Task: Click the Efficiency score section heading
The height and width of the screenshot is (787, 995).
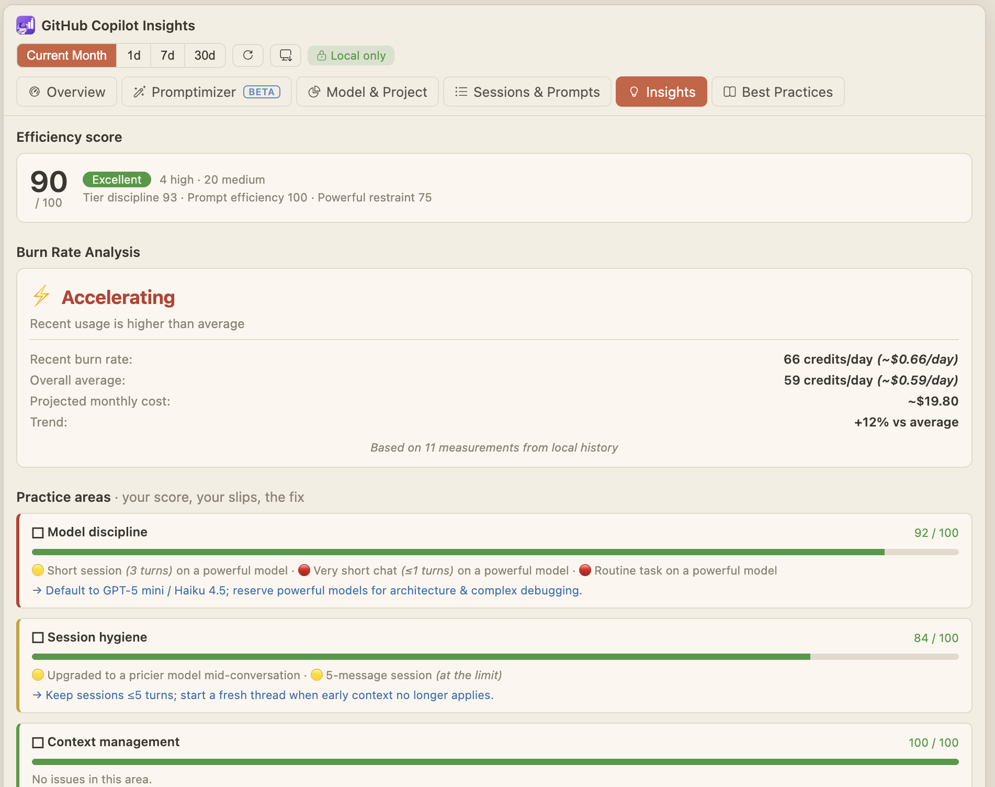Action: point(69,137)
